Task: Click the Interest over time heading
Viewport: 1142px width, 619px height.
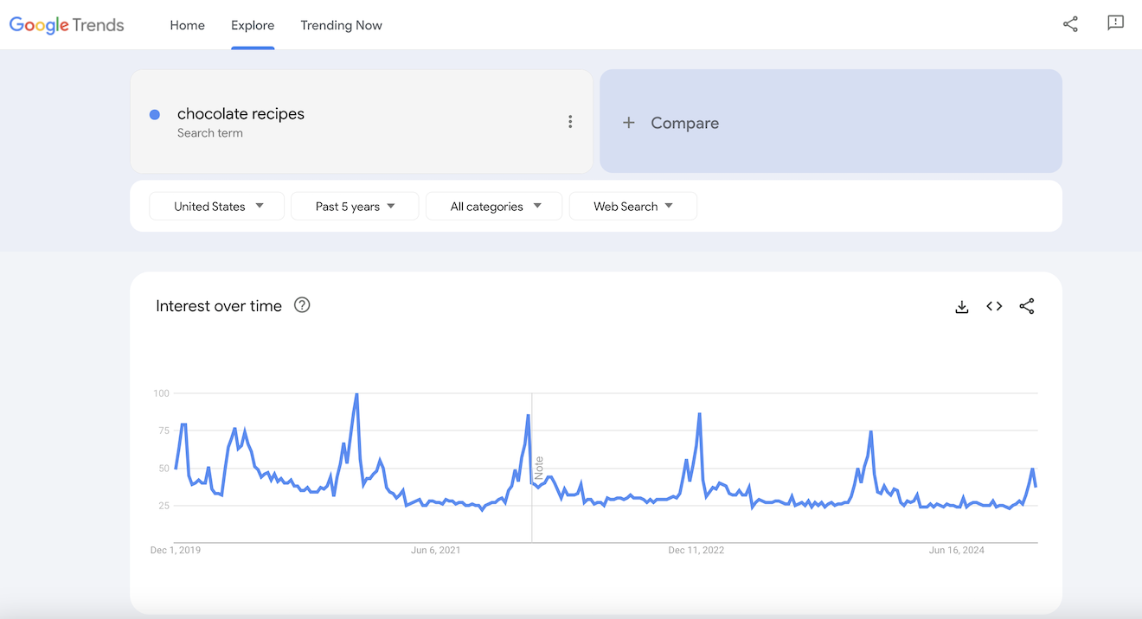Action: 219,306
